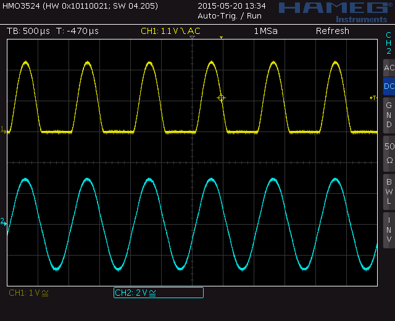This screenshot has height=321, width=395.
Task: Click the yellow trigger level marker on right edge
Action: pos(373,98)
